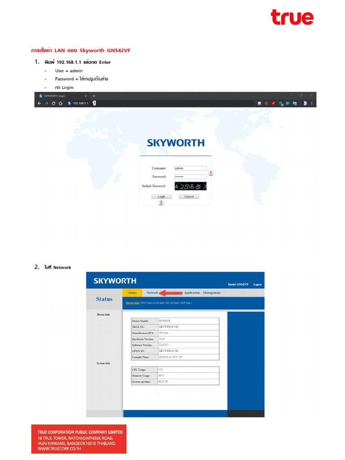
Task: Click the Username input field
Action: coord(190,168)
